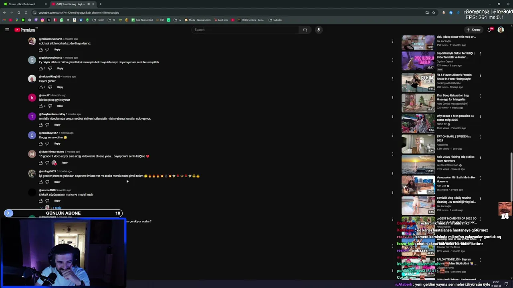
Task: Open the EV bookmarks folder
Action: coord(178,20)
